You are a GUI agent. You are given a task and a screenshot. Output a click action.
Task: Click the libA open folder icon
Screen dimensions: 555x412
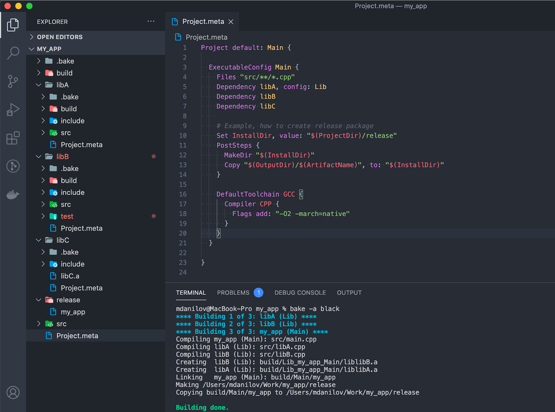pyautogui.click(x=49, y=85)
